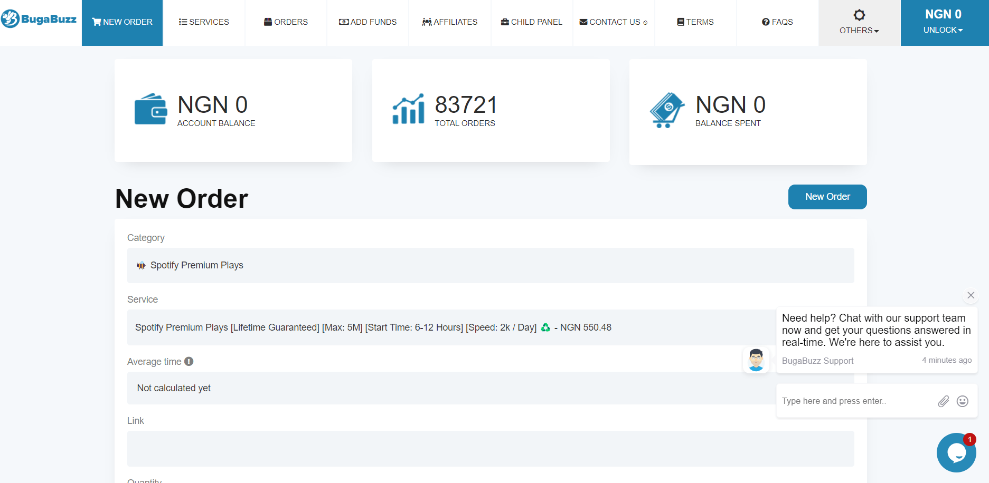Click the balance spent cart icon
The height and width of the screenshot is (483, 989).
pyautogui.click(x=666, y=110)
